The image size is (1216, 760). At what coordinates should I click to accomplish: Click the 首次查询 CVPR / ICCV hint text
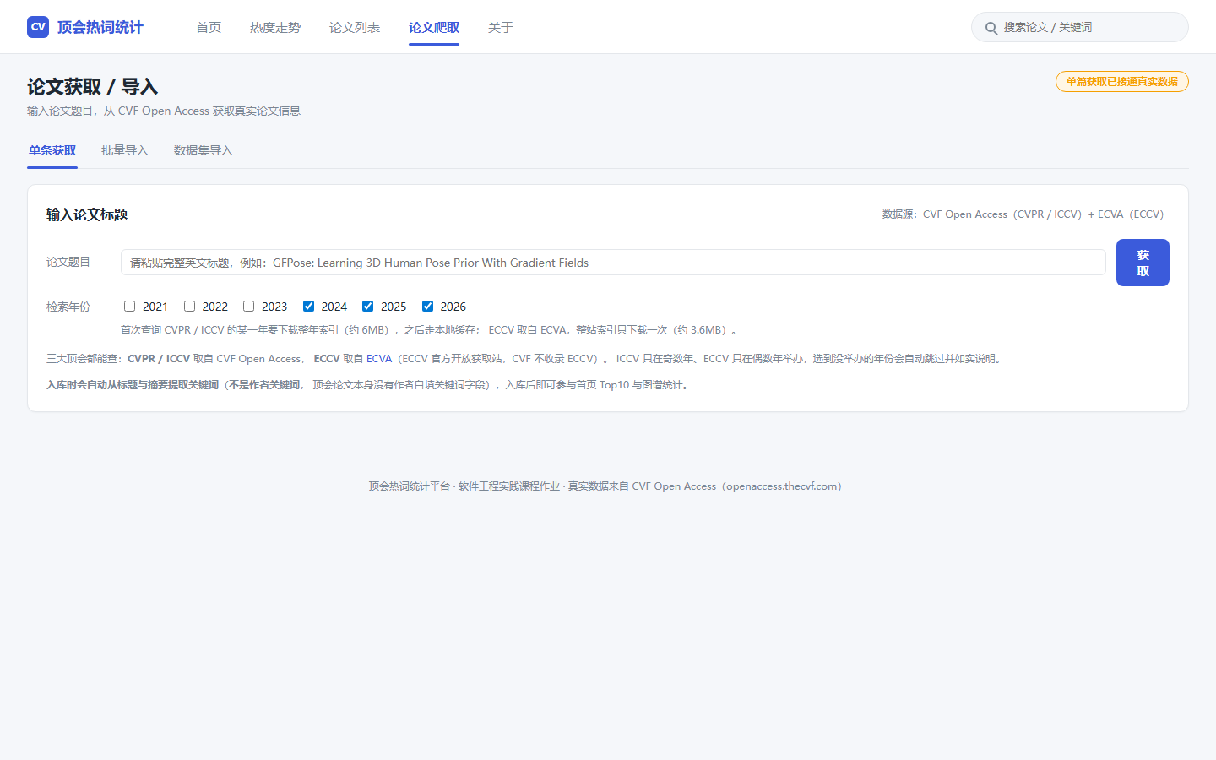[429, 330]
